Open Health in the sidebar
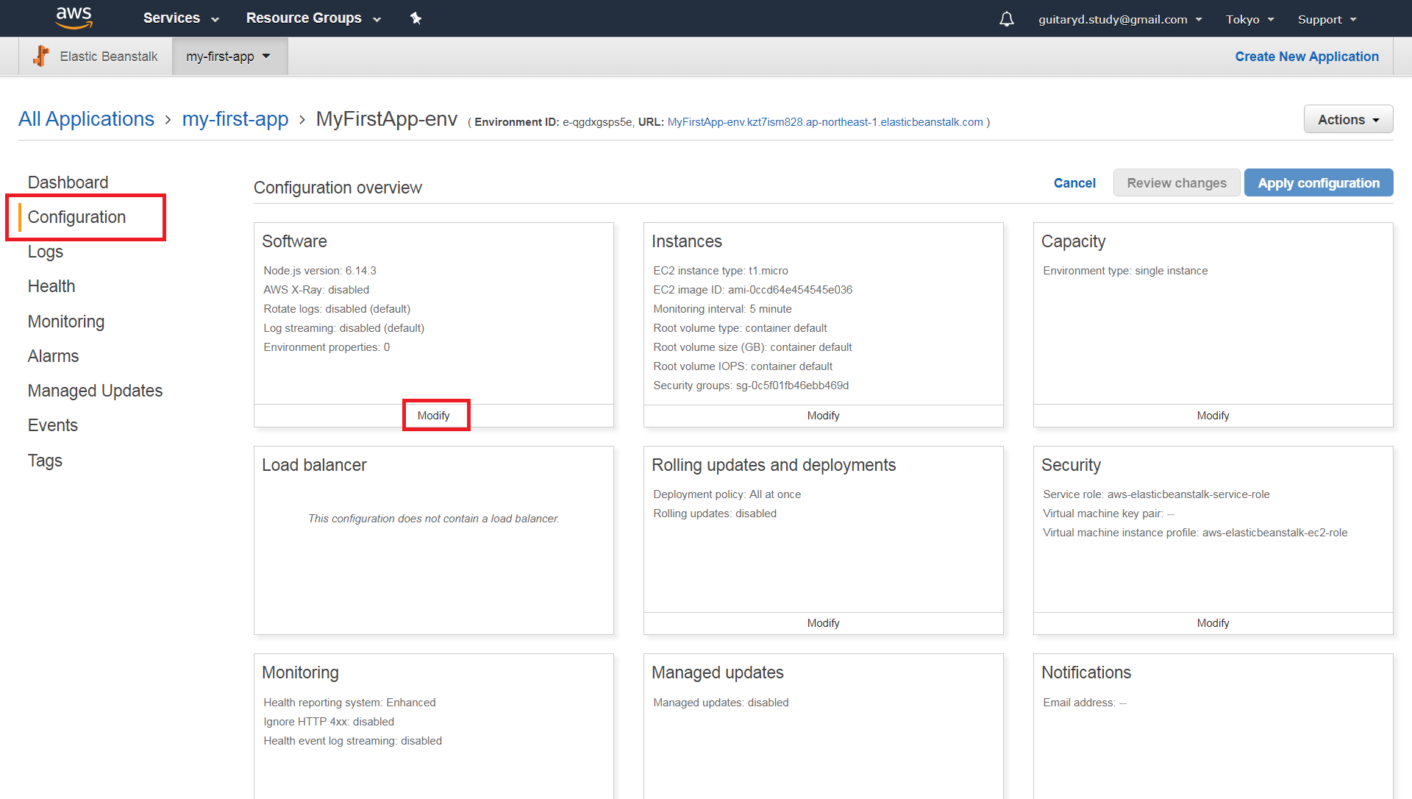Screen dimensions: 1412x799 (51, 286)
